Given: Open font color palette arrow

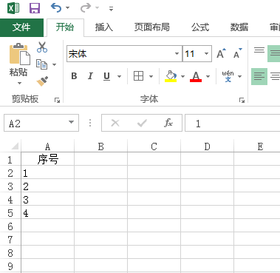Looking at the screenshot, I should (208, 76).
